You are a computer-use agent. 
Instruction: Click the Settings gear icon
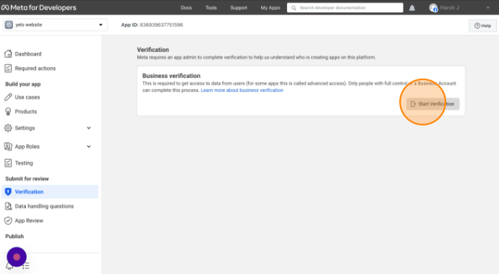point(8,128)
